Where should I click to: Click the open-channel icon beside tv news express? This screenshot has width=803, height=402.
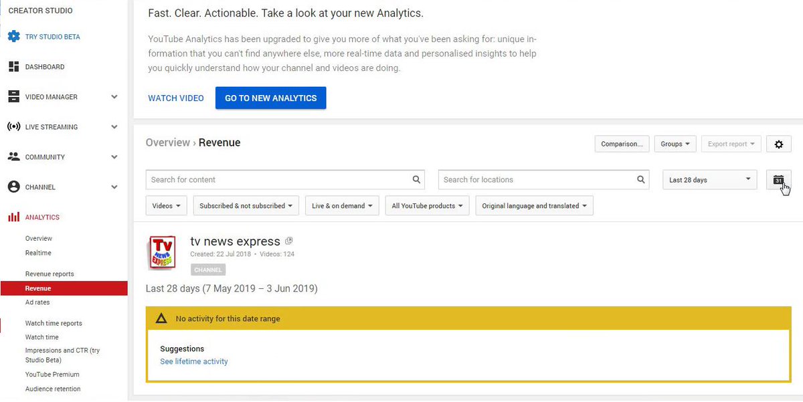point(289,241)
